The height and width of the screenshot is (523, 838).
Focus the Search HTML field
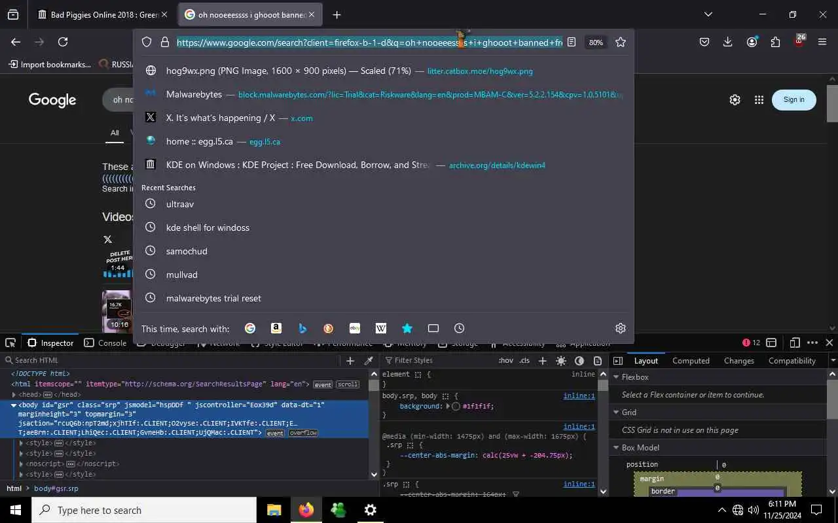click(173, 360)
